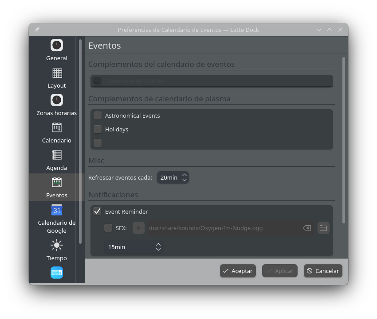Screen dimensions: 377x319
Task: Click the sidebar vertical scrollbar
Action: click(80, 142)
